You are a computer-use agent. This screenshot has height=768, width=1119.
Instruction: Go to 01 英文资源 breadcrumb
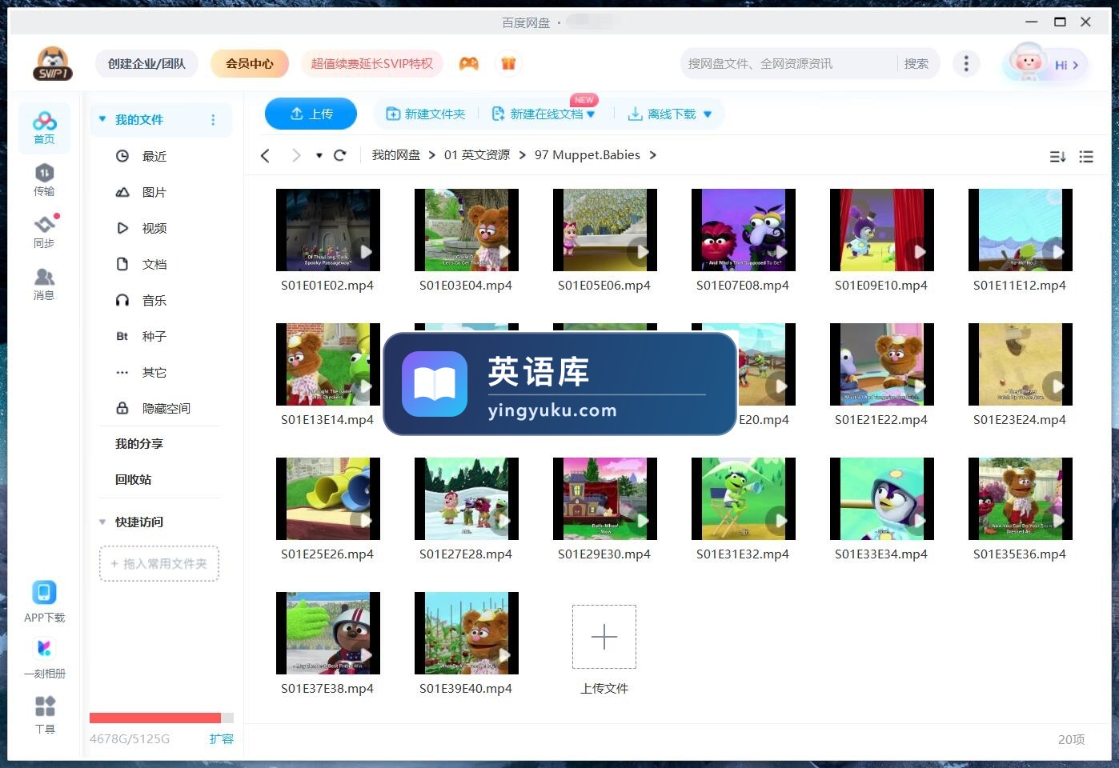[477, 155]
